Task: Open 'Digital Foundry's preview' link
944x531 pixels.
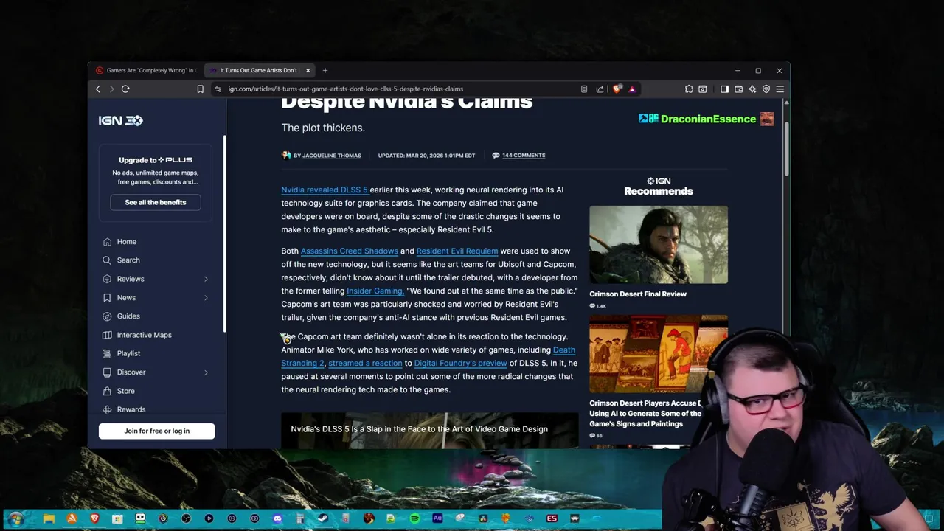Action: [461, 364]
